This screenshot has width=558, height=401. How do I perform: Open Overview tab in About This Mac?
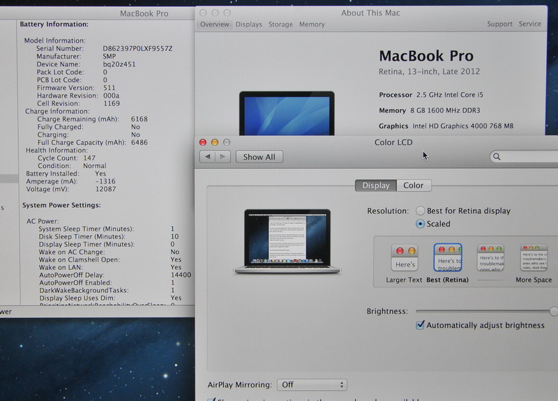pos(215,24)
